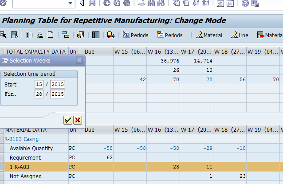Click the Create Shortcut icon

(x=230, y=3)
